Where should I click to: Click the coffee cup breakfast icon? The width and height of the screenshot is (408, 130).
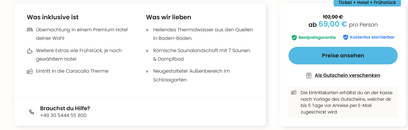point(30,51)
